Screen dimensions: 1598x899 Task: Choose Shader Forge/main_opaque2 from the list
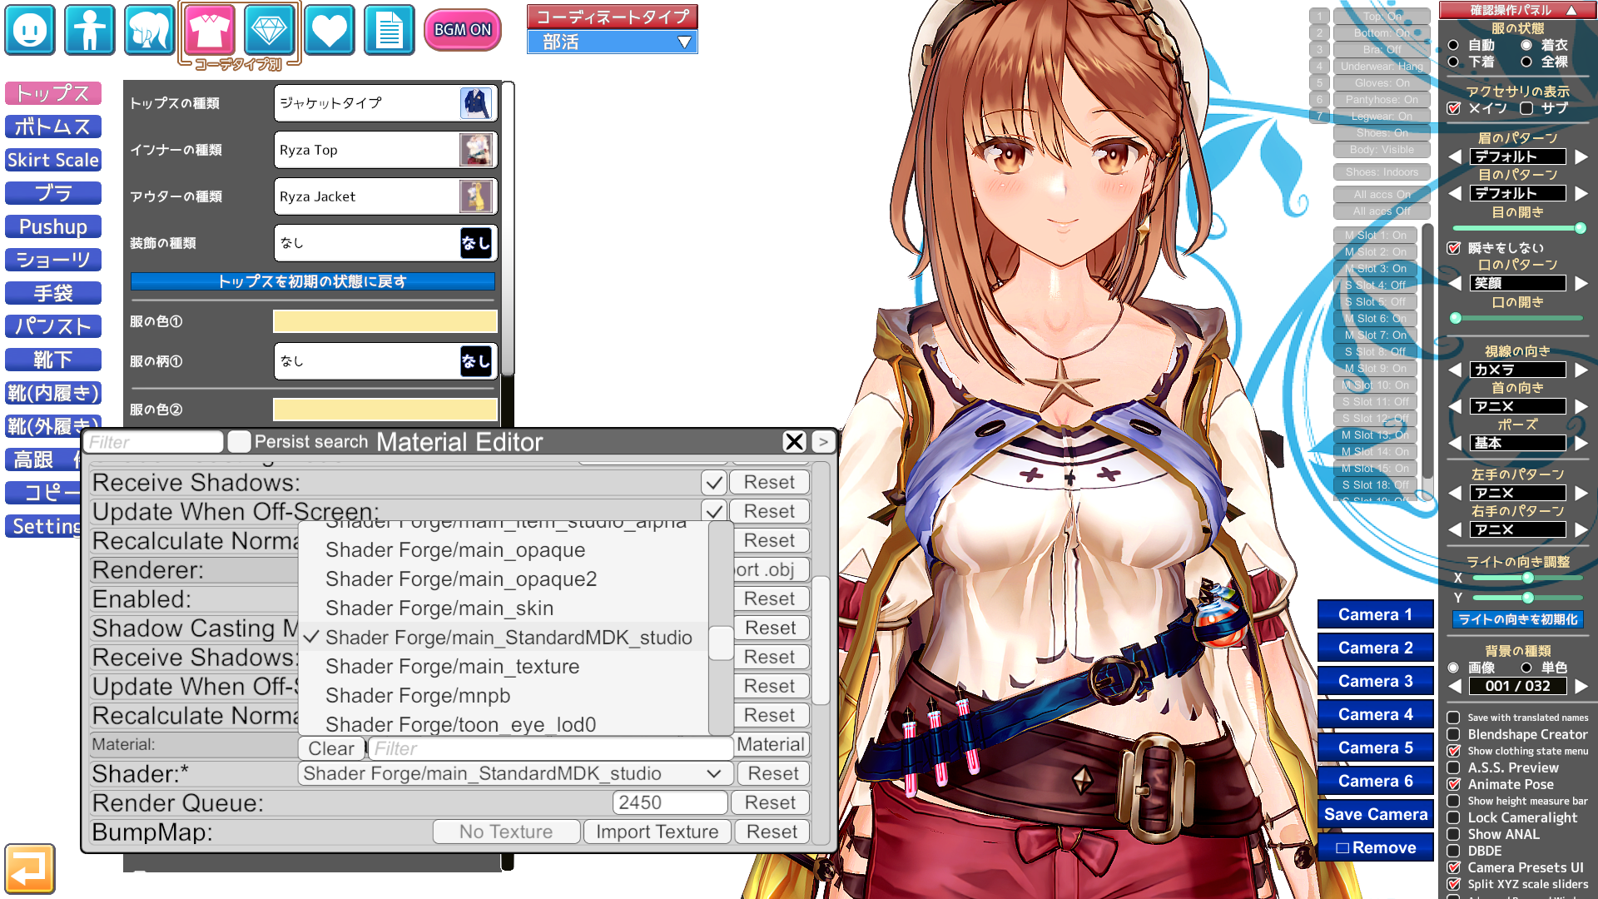[461, 579]
